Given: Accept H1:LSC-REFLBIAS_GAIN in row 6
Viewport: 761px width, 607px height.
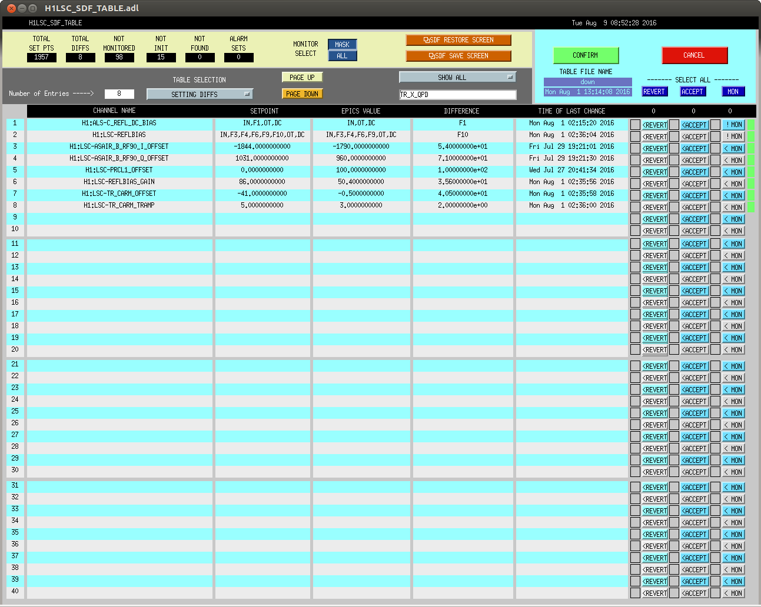Looking at the screenshot, I should point(694,184).
